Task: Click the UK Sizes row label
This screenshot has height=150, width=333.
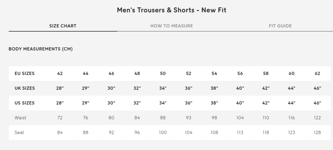Action: (x=25, y=88)
